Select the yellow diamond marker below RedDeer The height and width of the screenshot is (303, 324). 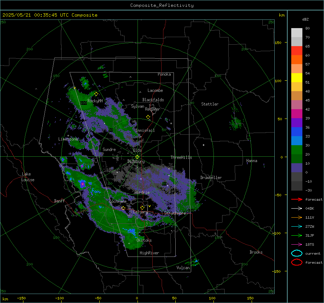148,117
